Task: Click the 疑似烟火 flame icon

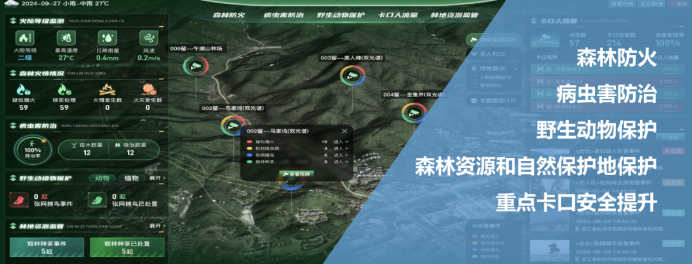Action: coord(24,90)
